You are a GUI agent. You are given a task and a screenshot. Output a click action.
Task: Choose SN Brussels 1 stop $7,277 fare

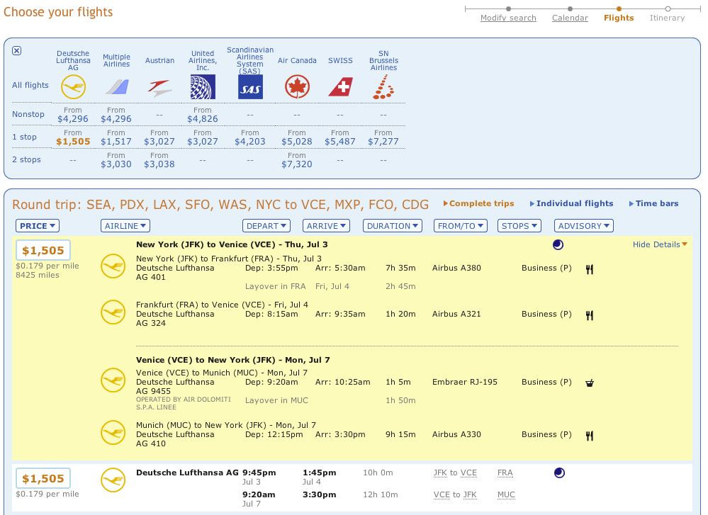click(x=383, y=141)
